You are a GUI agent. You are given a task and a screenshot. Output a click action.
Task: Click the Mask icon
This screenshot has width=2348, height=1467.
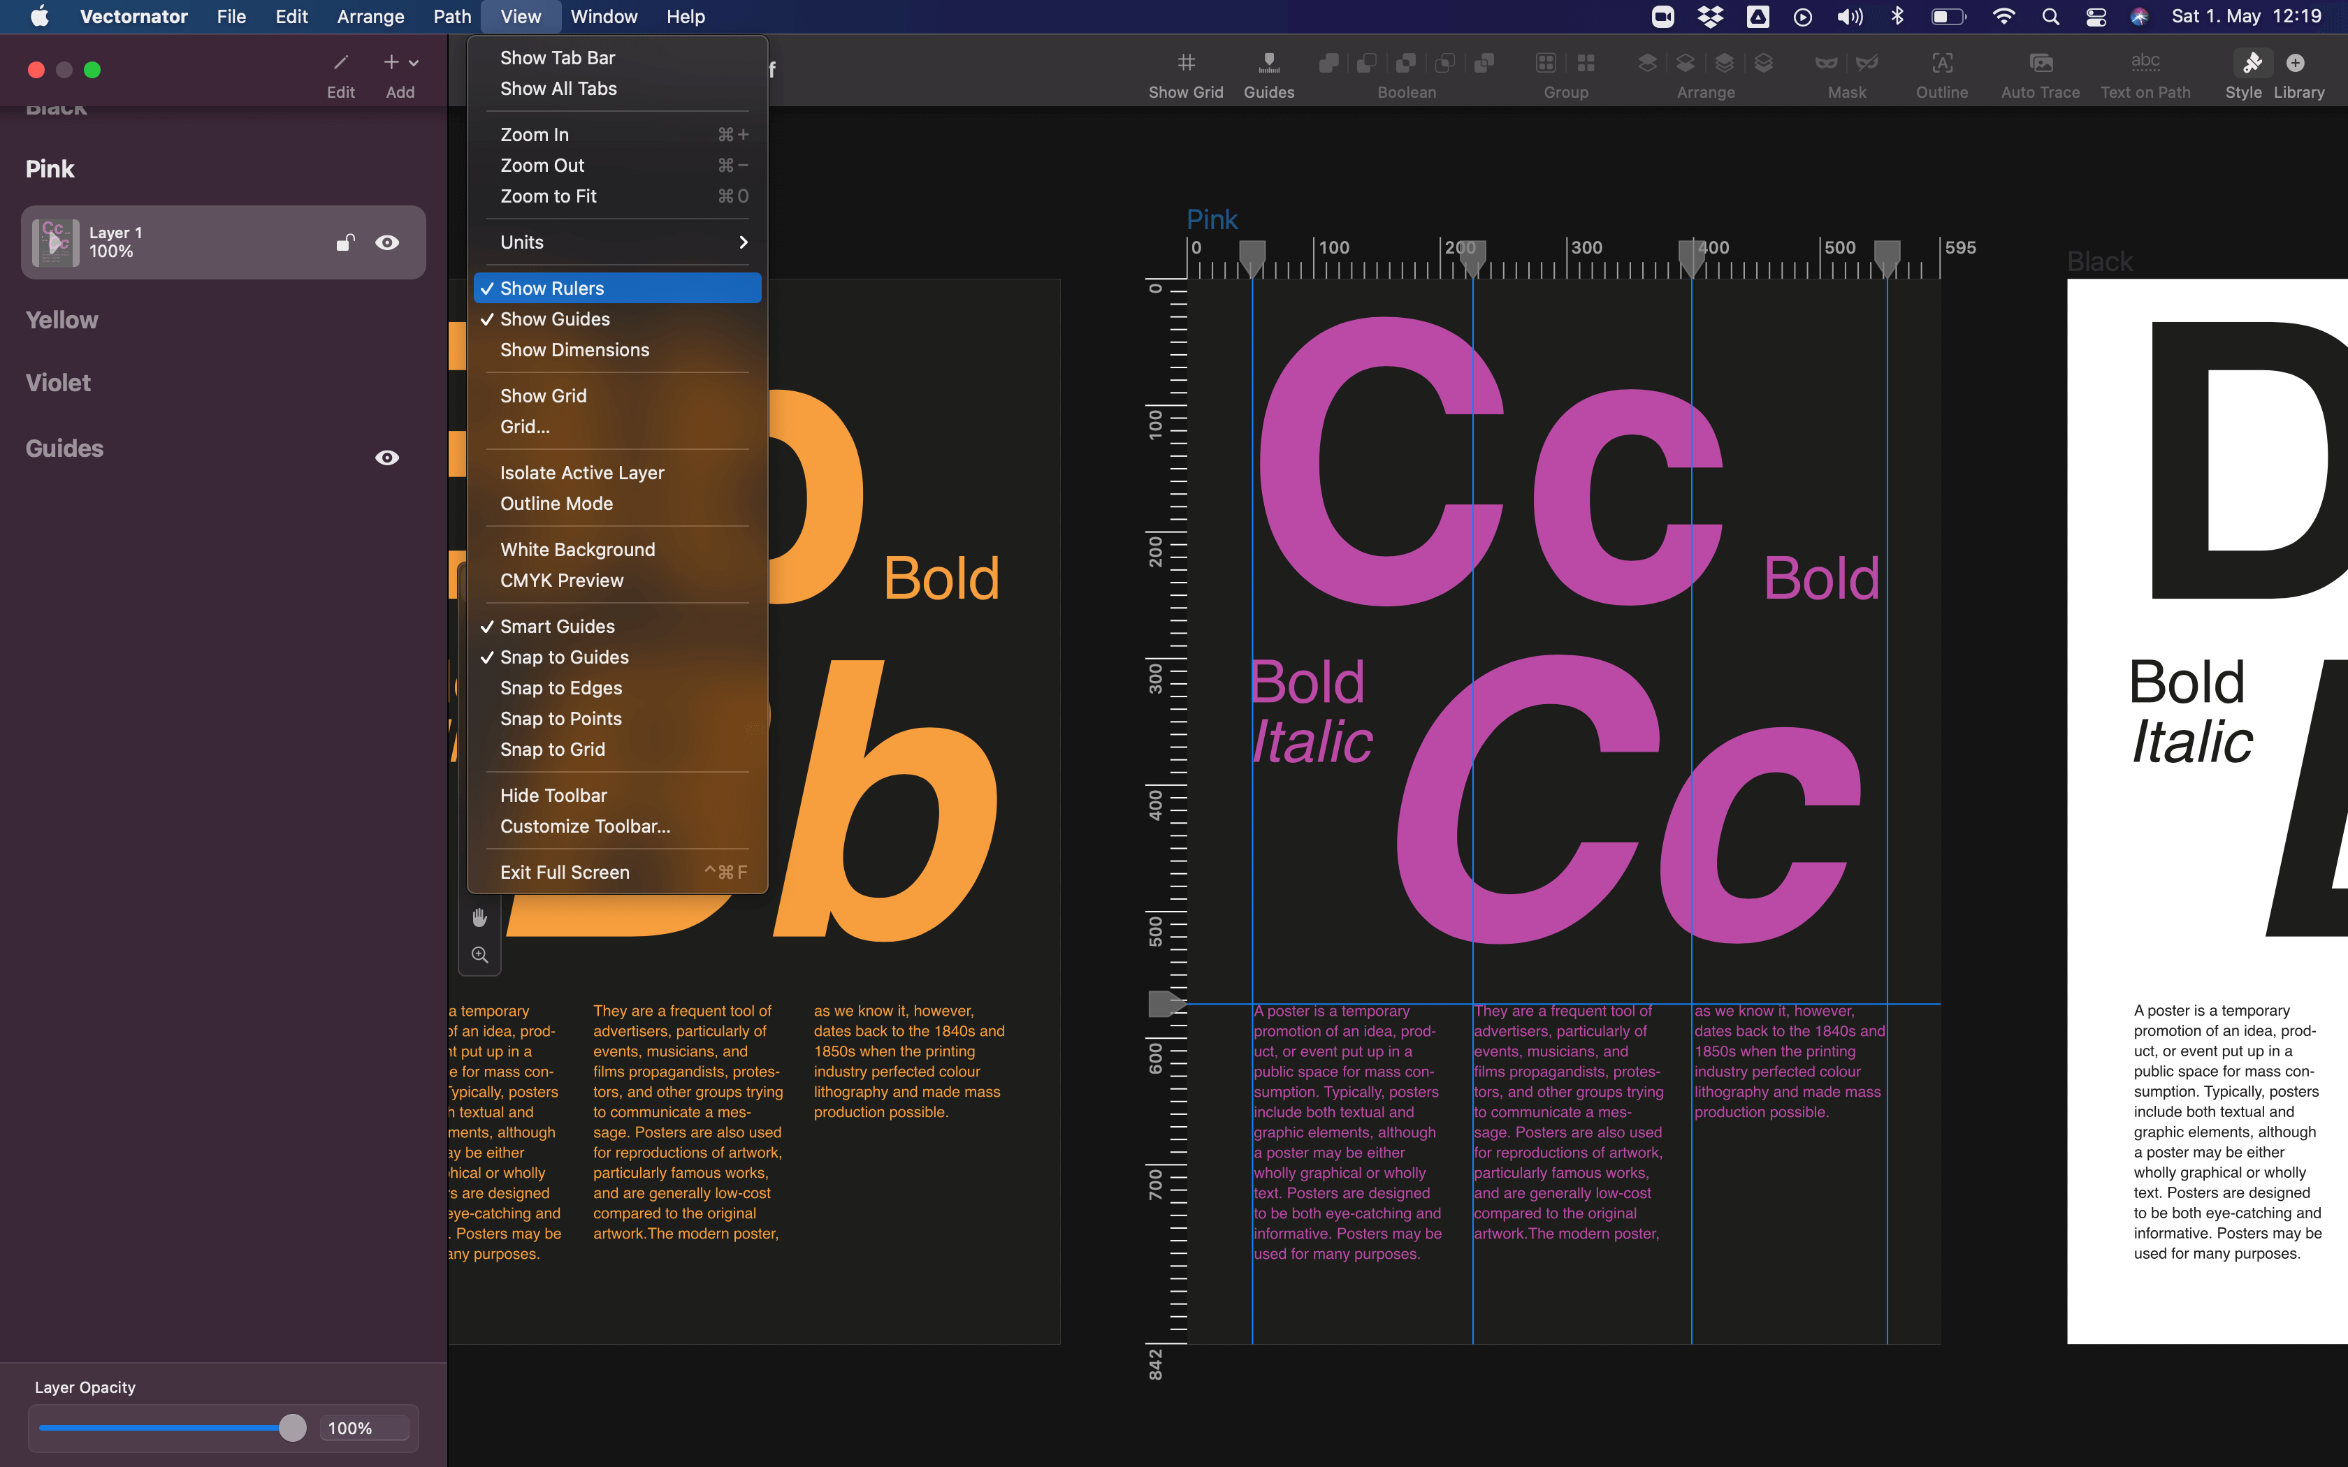[1826, 63]
